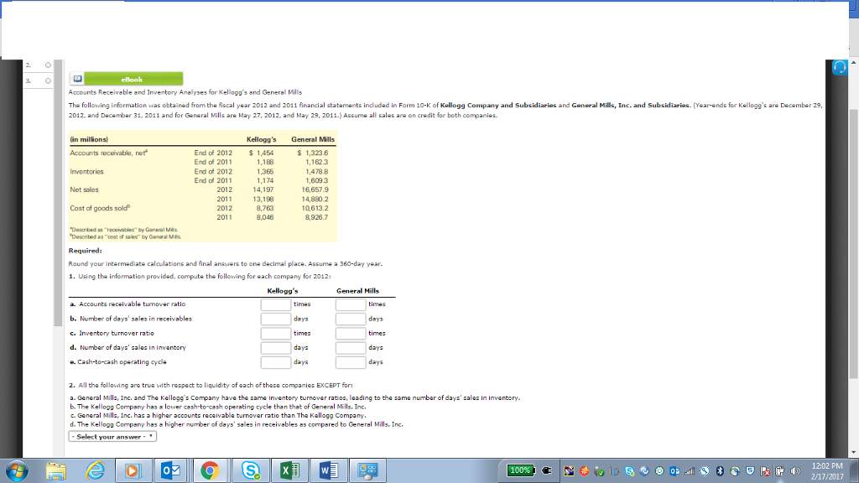Click the 100% battery indicator
Screen dimensions: 859x483
[x=521, y=470]
